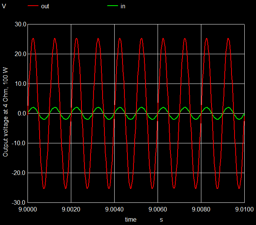Click the 9.0040 time axis label

(115, 209)
